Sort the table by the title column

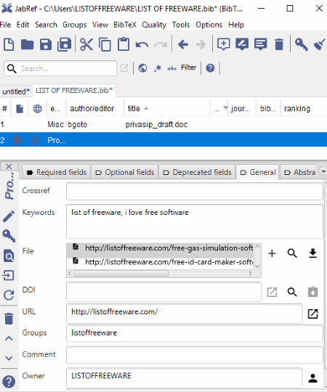click(167, 108)
